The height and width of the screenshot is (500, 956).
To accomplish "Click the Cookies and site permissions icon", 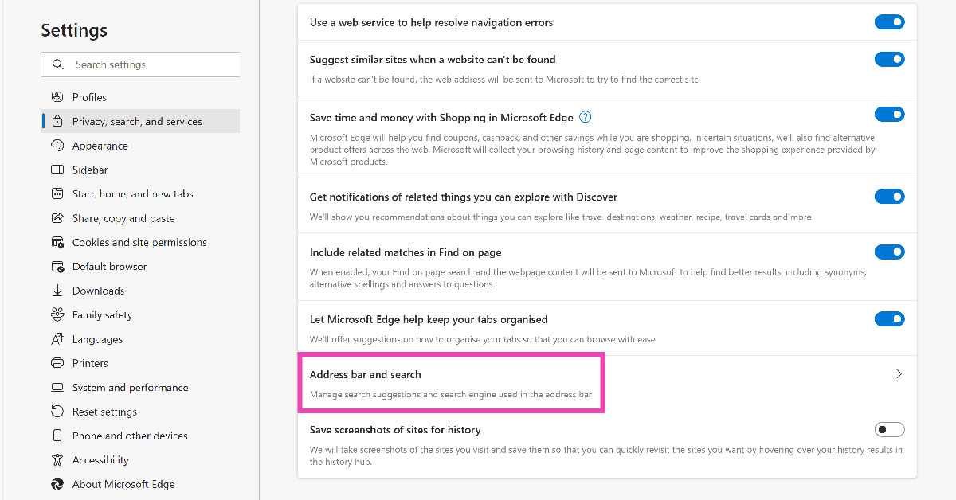I will [57, 242].
